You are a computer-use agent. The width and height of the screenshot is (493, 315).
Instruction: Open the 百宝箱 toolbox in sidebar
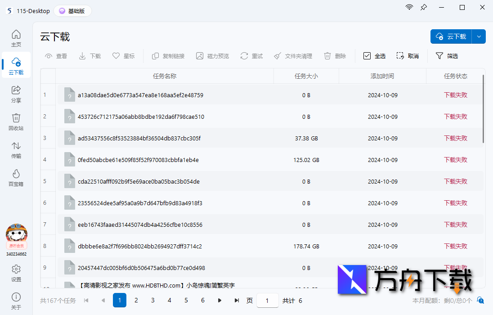(x=16, y=177)
